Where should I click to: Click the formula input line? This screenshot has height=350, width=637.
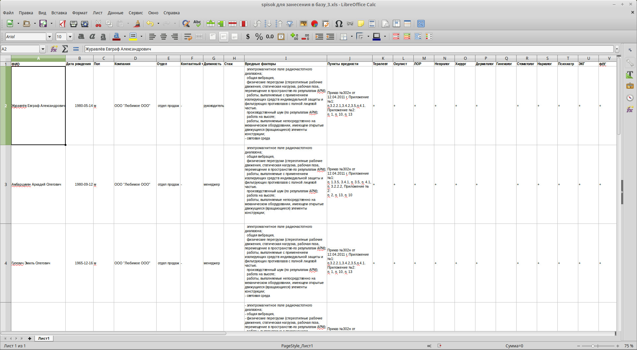tap(348, 49)
